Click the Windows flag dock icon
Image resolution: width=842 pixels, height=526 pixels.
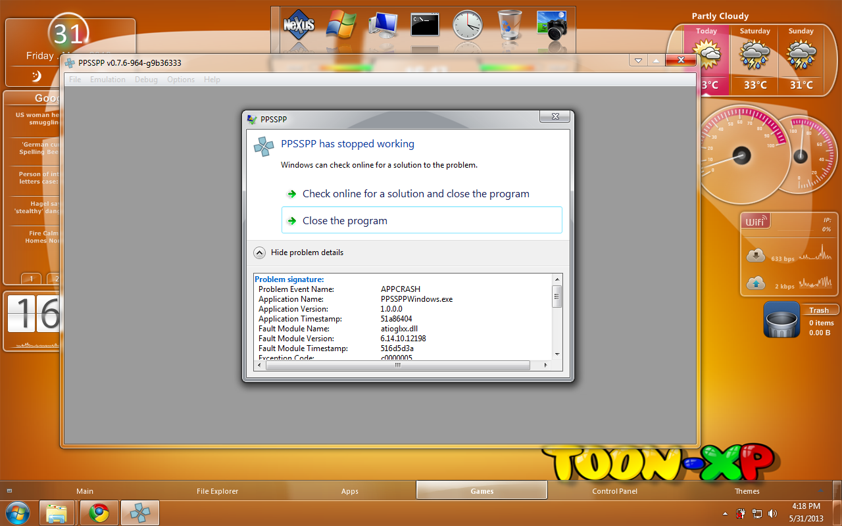pyautogui.click(x=341, y=25)
